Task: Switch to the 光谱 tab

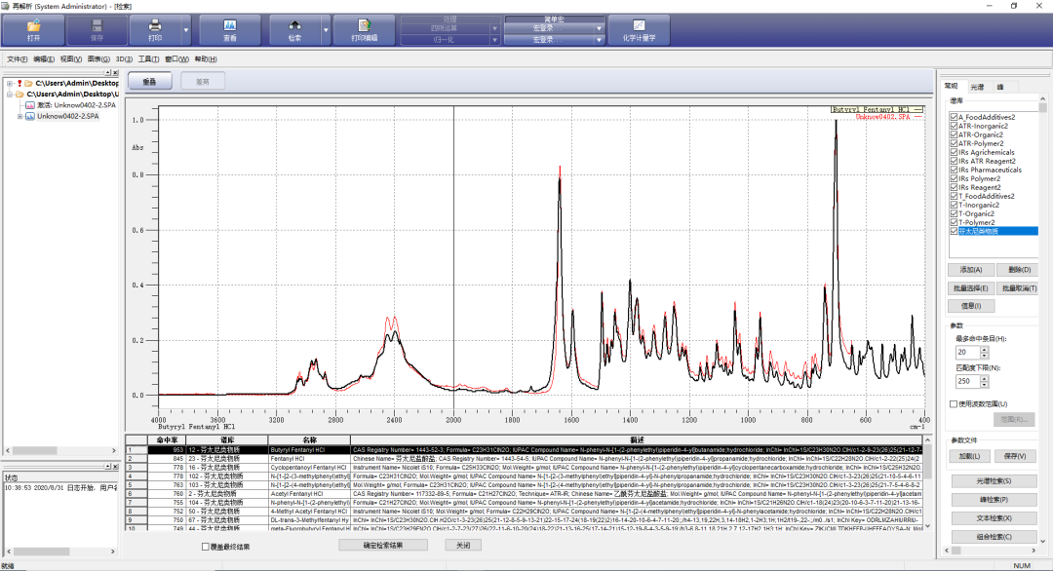Action: [x=977, y=87]
